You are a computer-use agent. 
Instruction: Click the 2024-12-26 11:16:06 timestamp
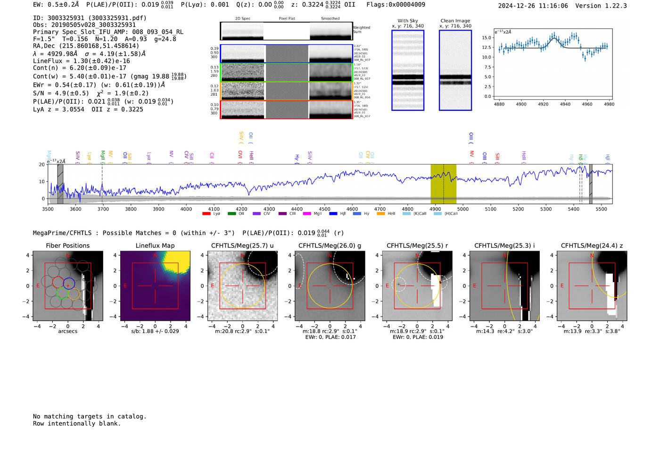(x=533, y=6)
